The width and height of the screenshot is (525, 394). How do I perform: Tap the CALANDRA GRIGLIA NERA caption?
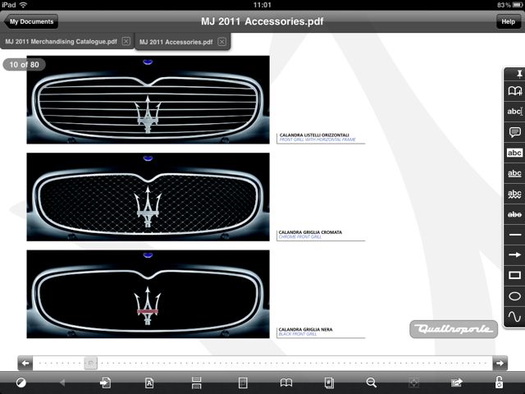305,329
